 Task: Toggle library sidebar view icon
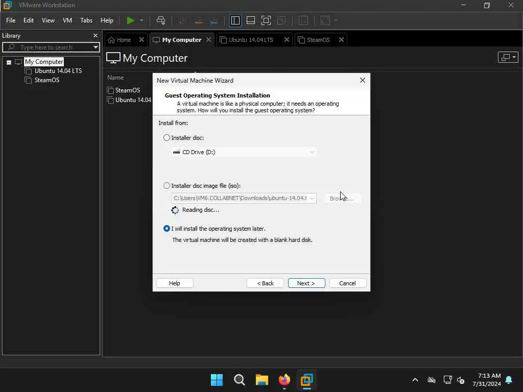pos(235,20)
